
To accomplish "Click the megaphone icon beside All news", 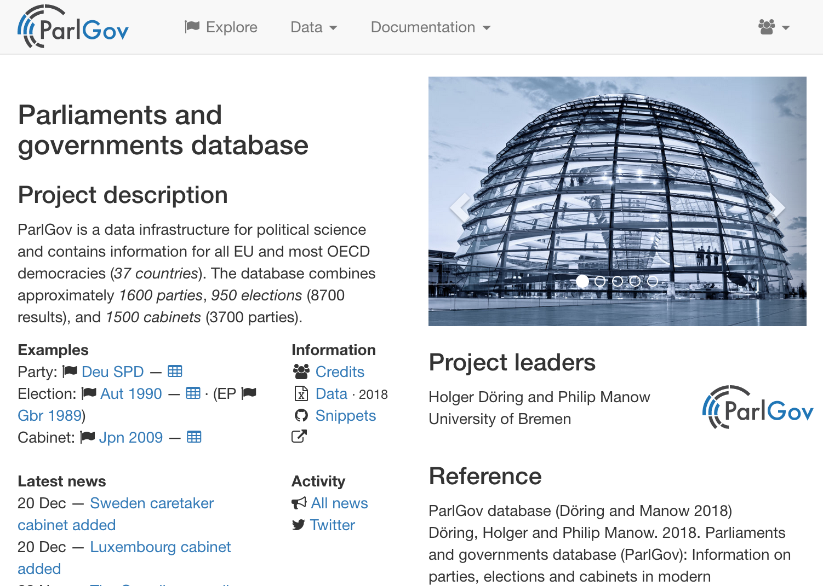I will (299, 503).
